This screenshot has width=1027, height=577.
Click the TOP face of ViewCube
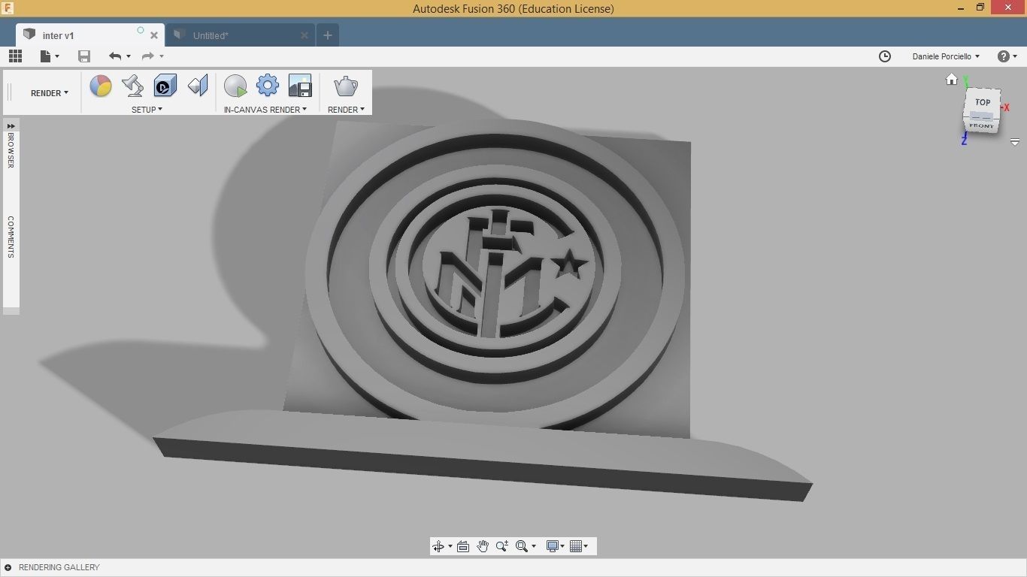coord(983,102)
